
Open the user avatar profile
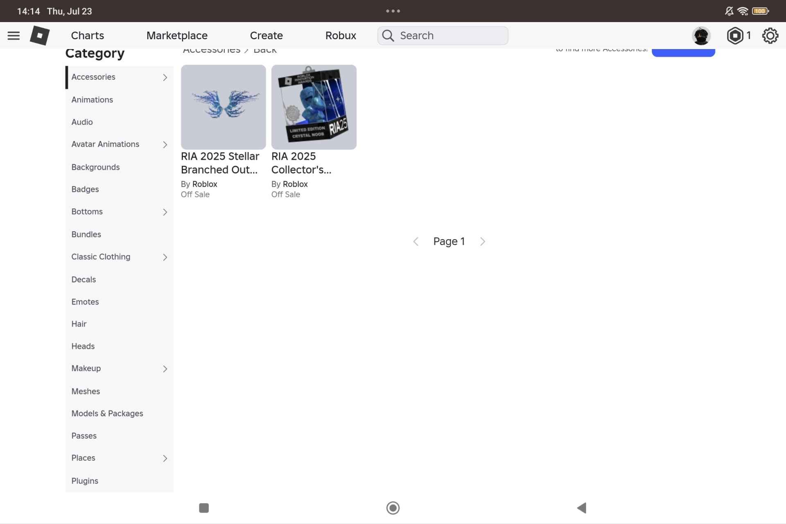tap(701, 36)
